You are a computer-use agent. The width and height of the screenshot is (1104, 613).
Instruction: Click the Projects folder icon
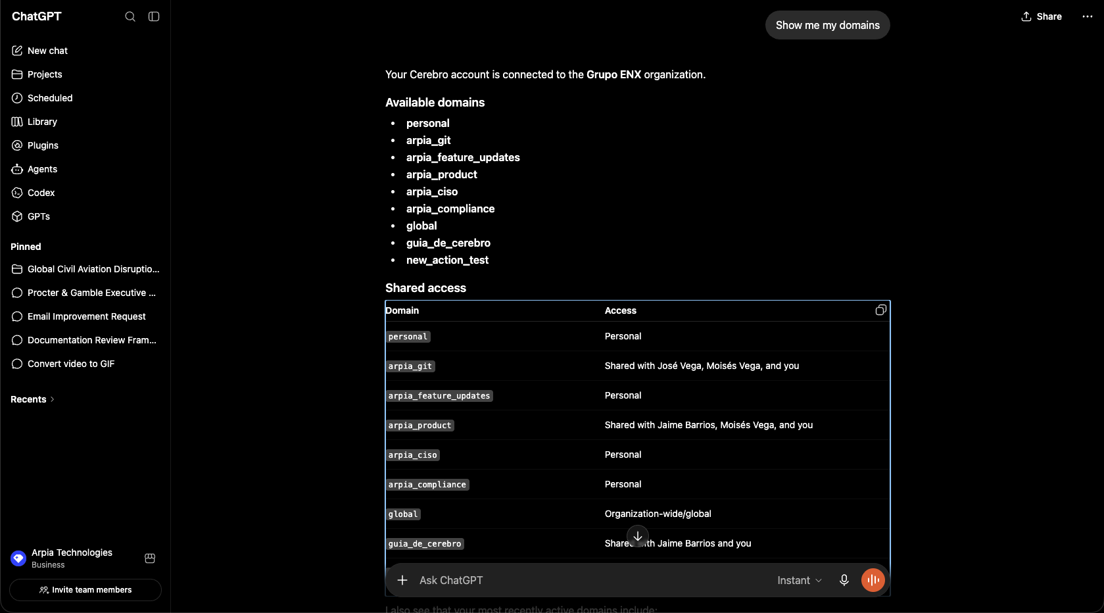(x=17, y=74)
